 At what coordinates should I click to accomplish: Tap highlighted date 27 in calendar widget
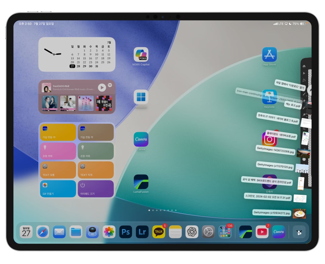click(72, 66)
